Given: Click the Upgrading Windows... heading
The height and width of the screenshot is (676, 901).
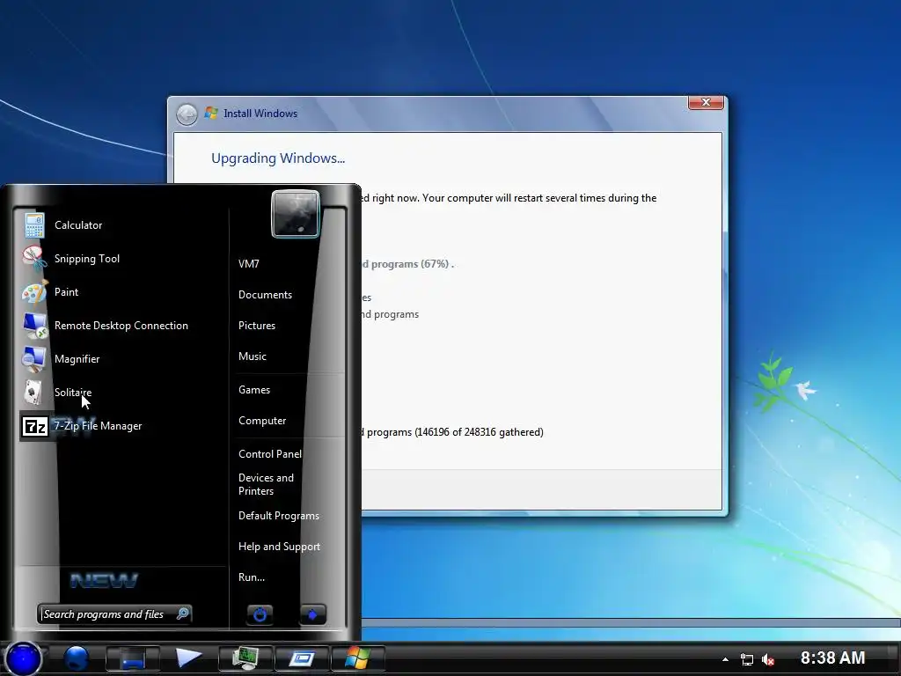Looking at the screenshot, I should point(278,158).
